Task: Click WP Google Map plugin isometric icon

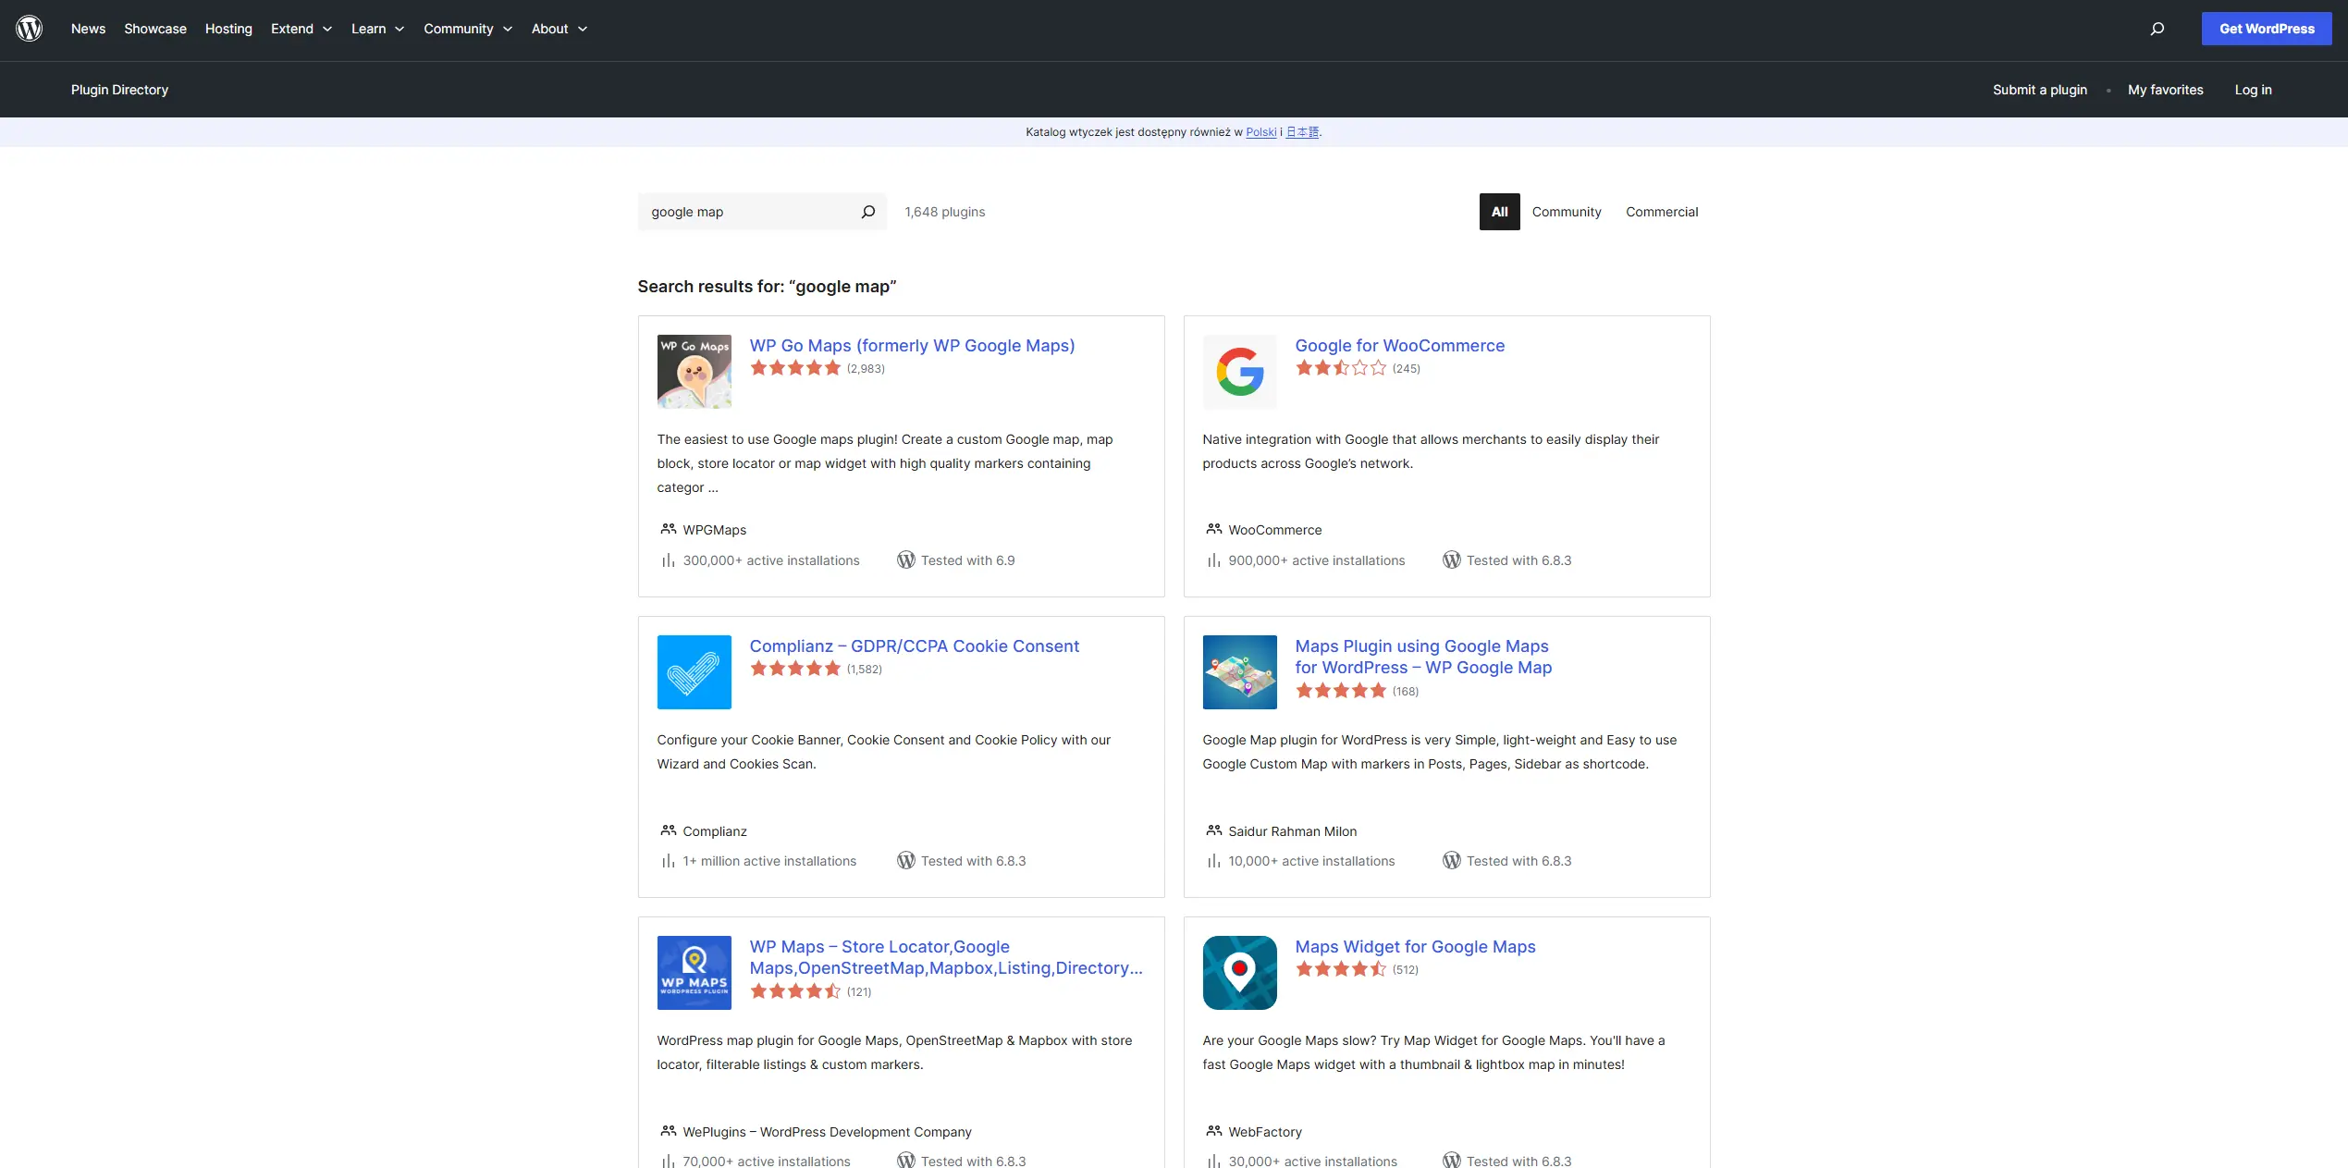Action: pyautogui.click(x=1239, y=672)
